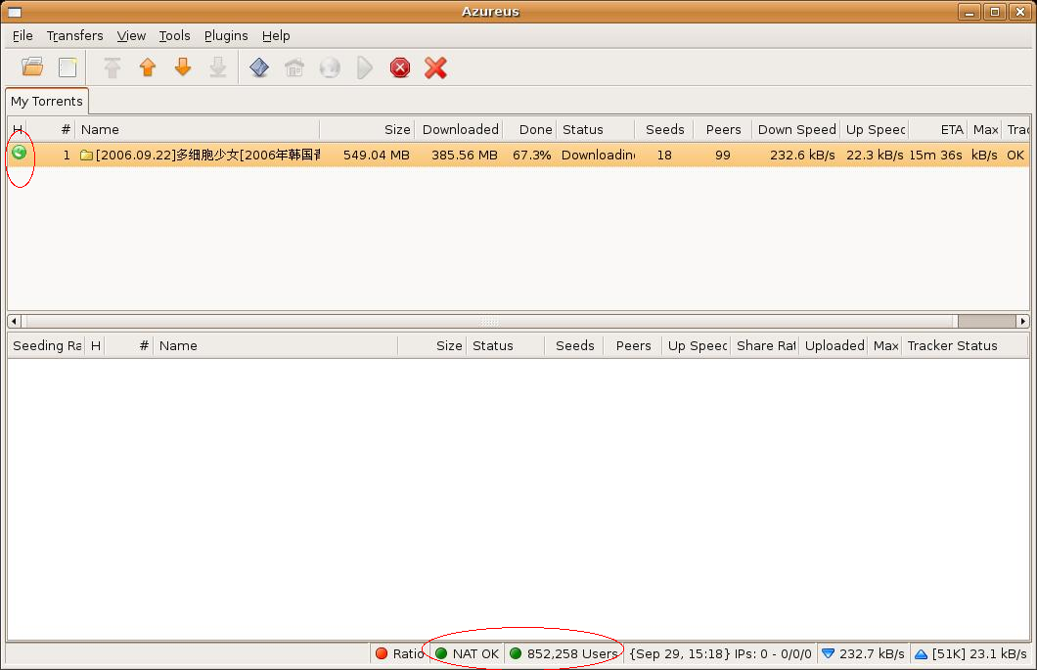Sort downloads by Seeds column header

click(x=664, y=130)
